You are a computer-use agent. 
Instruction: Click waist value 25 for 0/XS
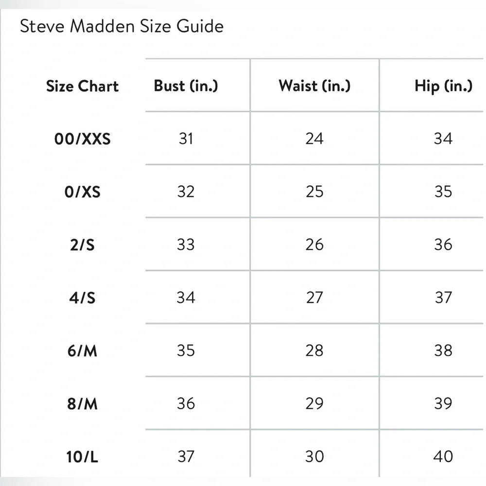point(314,191)
